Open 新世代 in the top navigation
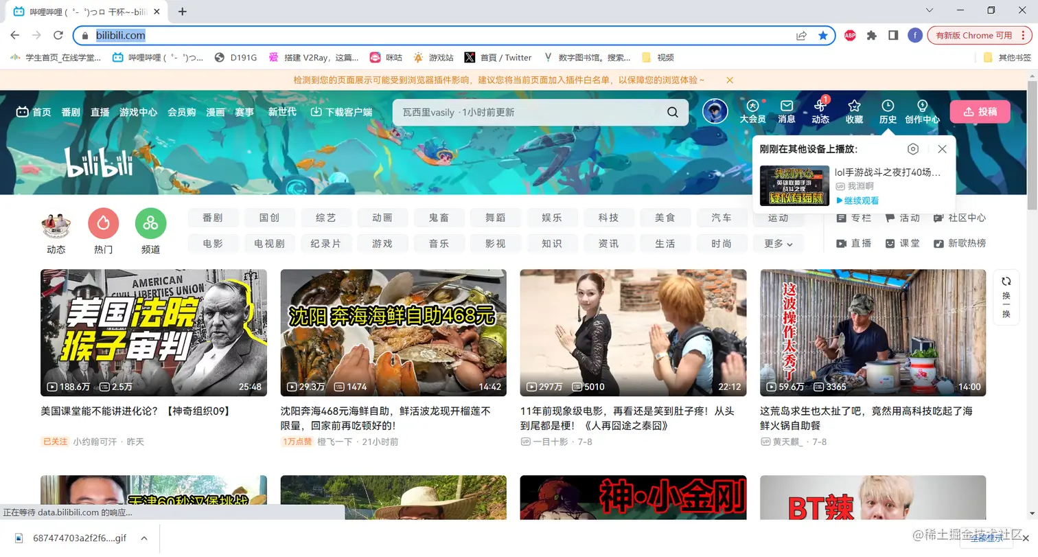The height and width of the screenshot is (557, 1038). coord(282,112)
